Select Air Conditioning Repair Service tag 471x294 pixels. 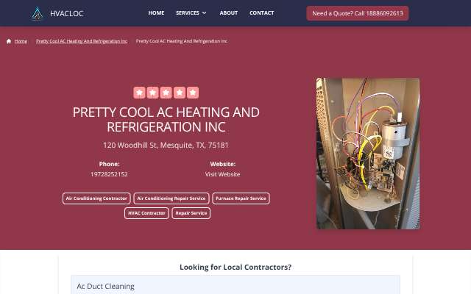tap(171, 198)
